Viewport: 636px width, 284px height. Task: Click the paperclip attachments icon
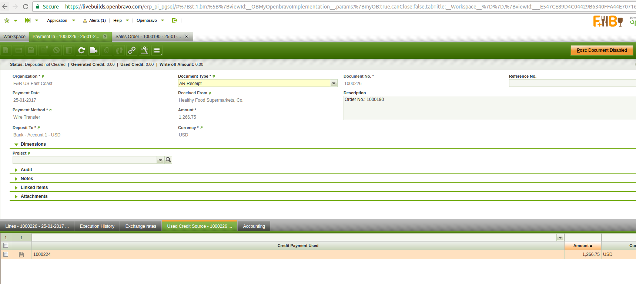107,50
